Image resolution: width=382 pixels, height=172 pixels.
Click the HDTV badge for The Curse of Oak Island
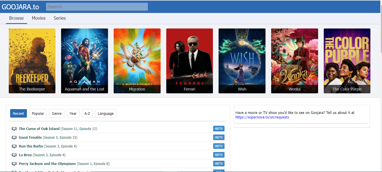tap(219, 129)
